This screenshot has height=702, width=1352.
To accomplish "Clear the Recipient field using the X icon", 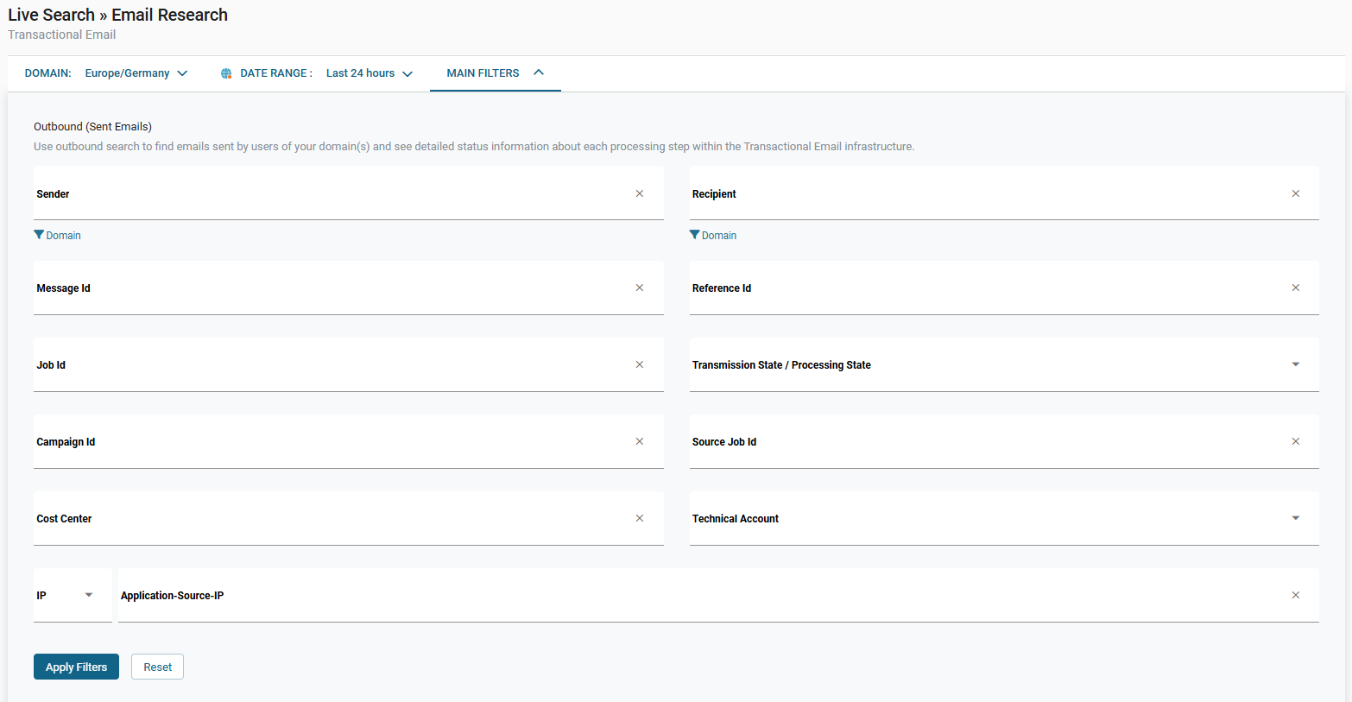I will (1295, 193).
